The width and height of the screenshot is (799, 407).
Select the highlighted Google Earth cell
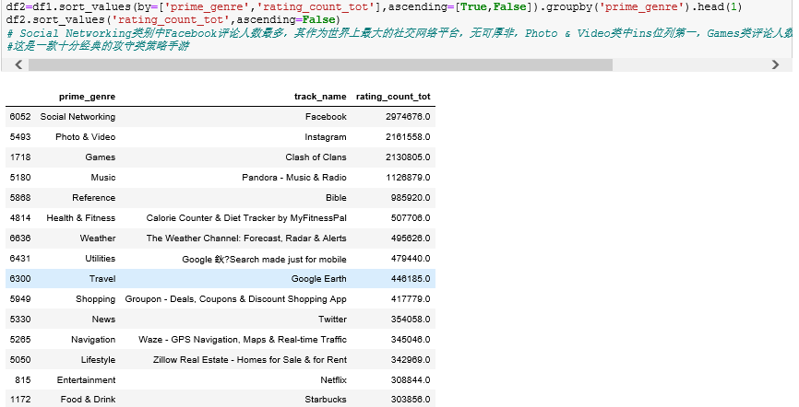tap(318, 279)
